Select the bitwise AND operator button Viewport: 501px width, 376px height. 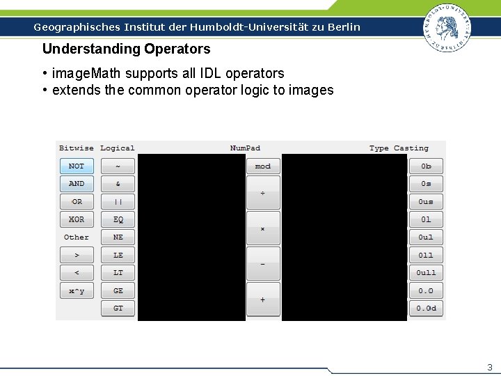pyautogui.click(x=77, y=184)
